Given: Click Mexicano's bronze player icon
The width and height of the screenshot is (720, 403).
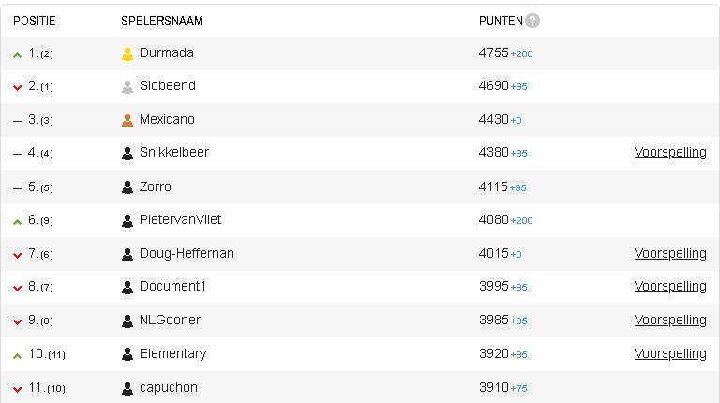Looking at the screenshot, I should tap(127, 120).
